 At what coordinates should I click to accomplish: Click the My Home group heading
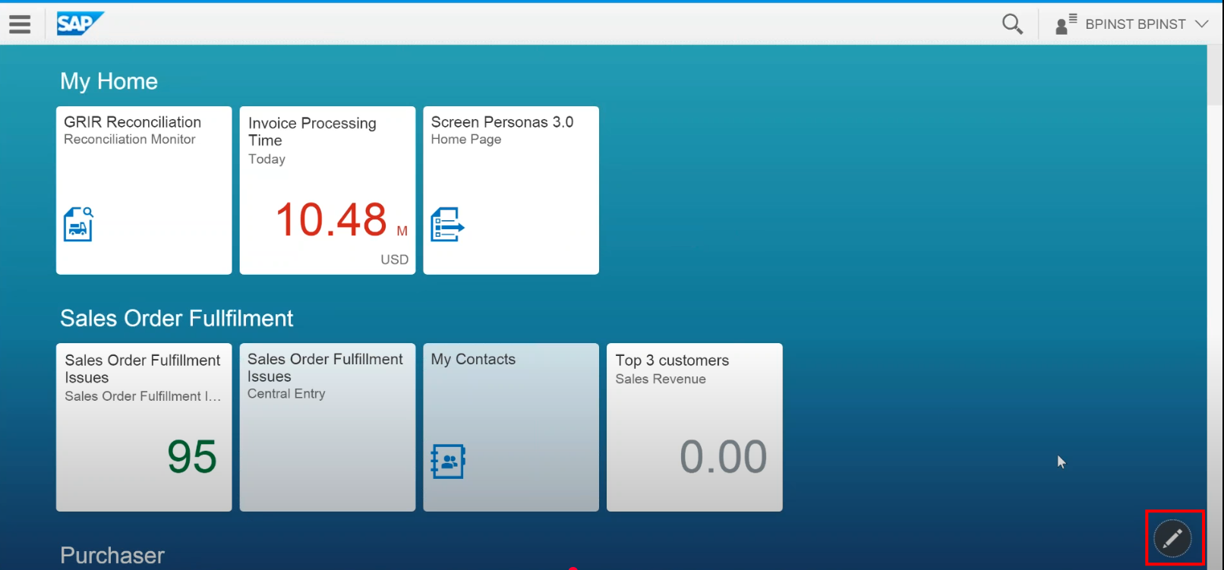[x=109, y=81]
